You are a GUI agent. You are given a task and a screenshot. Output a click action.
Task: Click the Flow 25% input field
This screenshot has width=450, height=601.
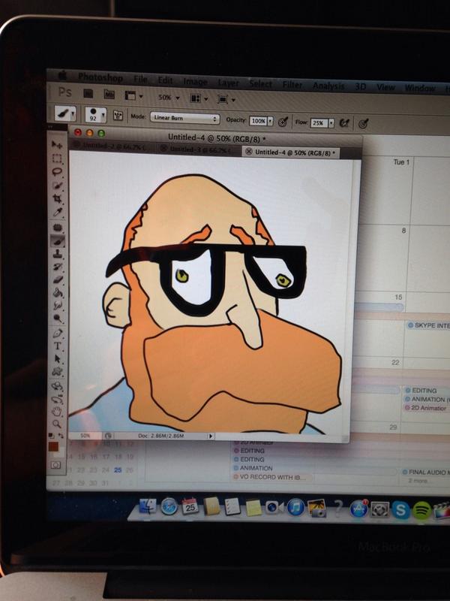pos(319,123)
